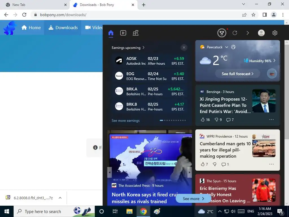289x217 pixels.
Task: Select the EOG Resources earnings row
Action: pyautogui.click(x=150, y=76)
